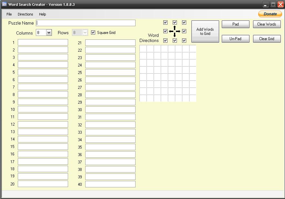This screenshot has height=199, width=285.
Task: Toggle the downward direction checkbox
Action: point(175,40)
